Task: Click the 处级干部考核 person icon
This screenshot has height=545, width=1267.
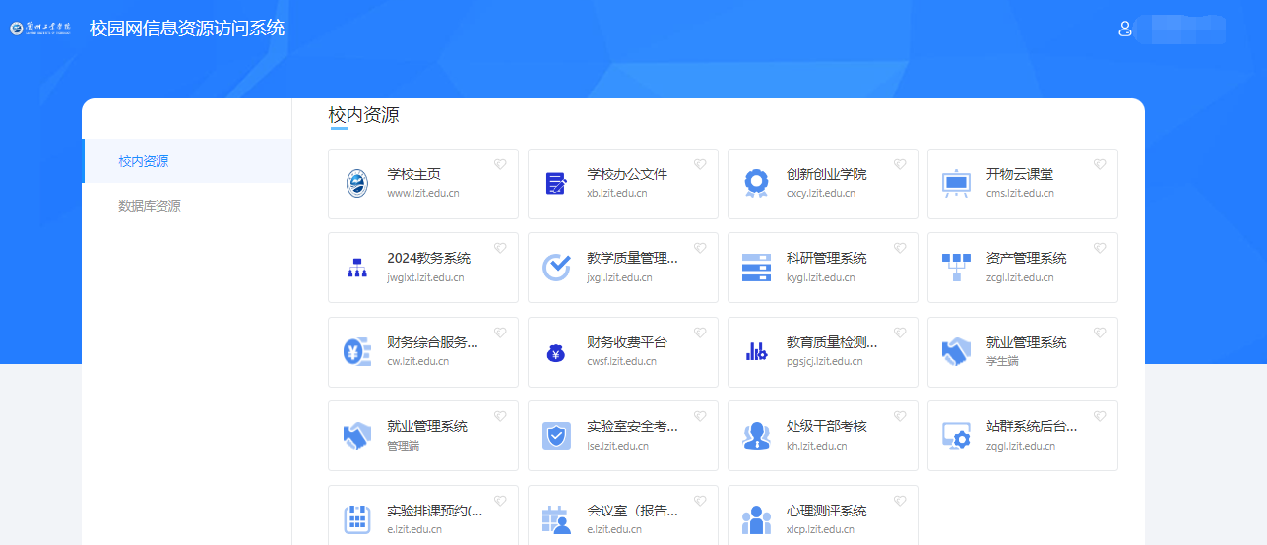Action: 756,436
